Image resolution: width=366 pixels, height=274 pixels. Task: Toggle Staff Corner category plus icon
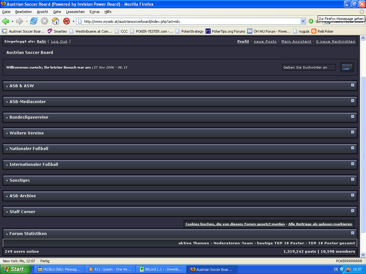[x=353, y=211]
